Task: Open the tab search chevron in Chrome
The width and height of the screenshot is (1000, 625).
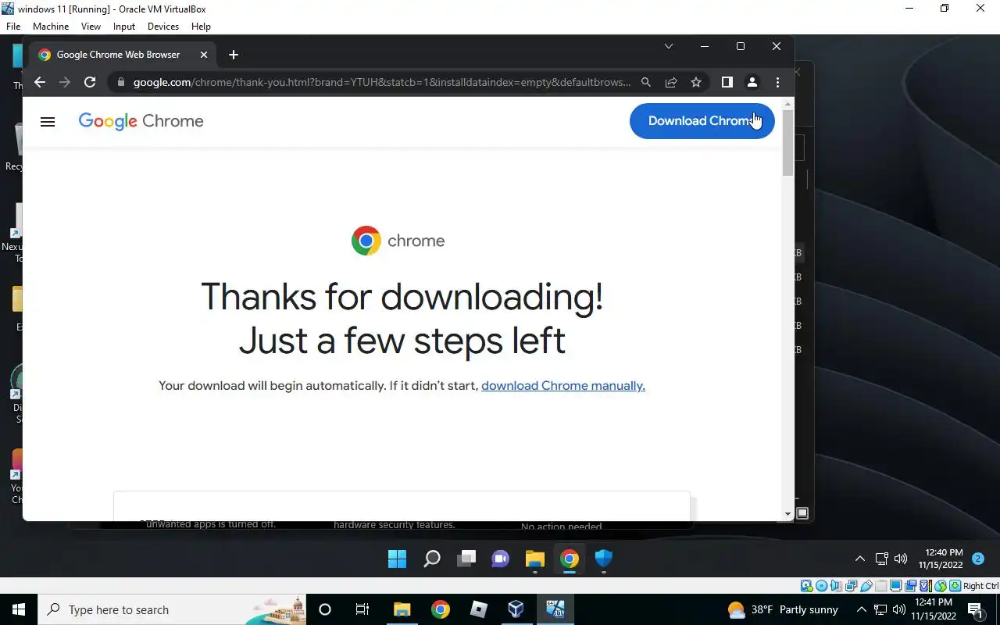Action: (669, 46)
